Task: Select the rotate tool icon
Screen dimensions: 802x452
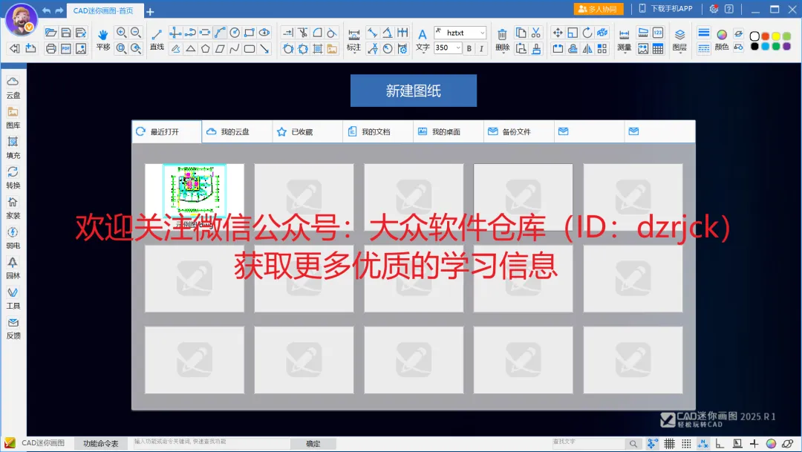Action: [587, 33]
